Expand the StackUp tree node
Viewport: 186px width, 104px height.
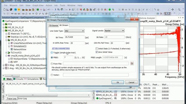[x=6, y=37]
